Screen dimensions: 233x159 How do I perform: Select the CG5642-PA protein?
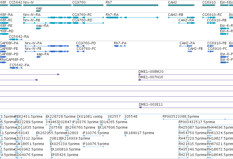click(16, 68)
